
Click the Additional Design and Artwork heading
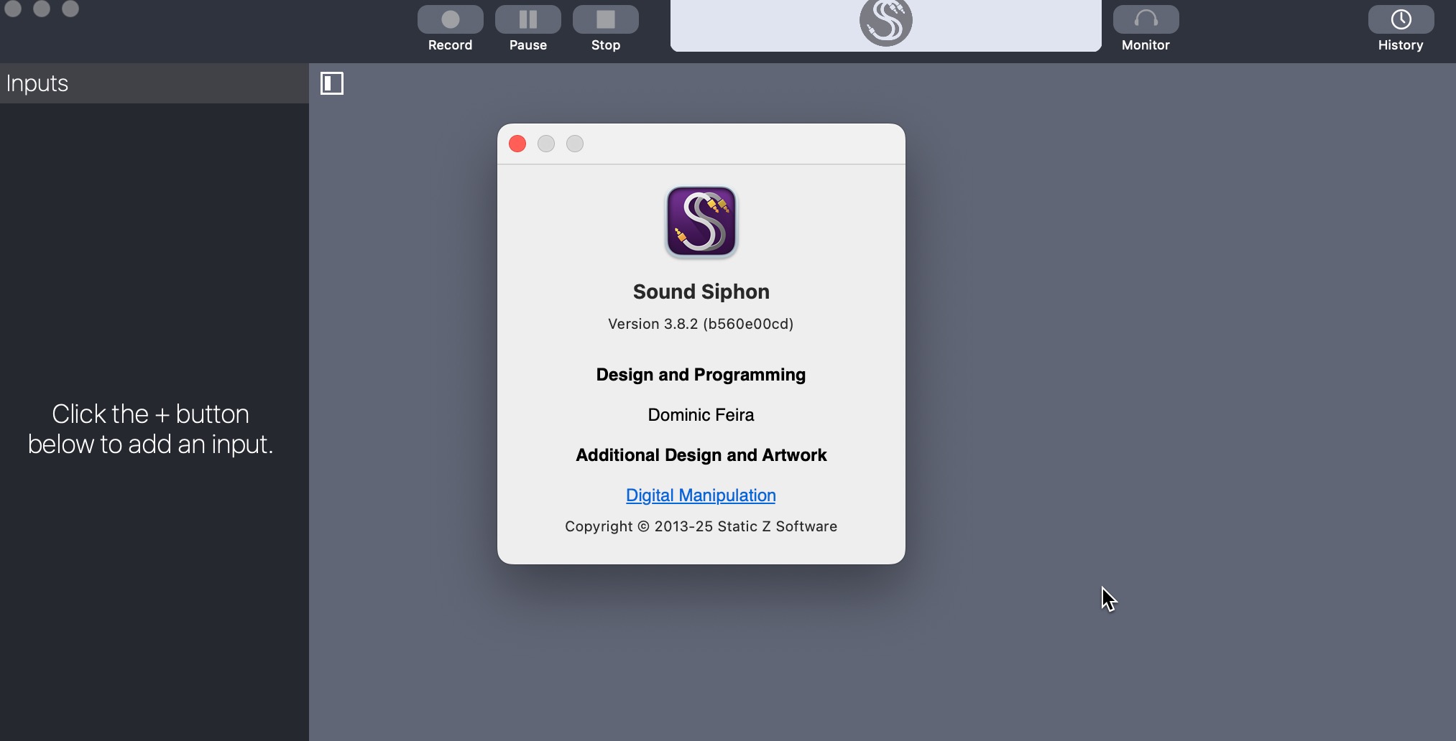tap(701, 455)
